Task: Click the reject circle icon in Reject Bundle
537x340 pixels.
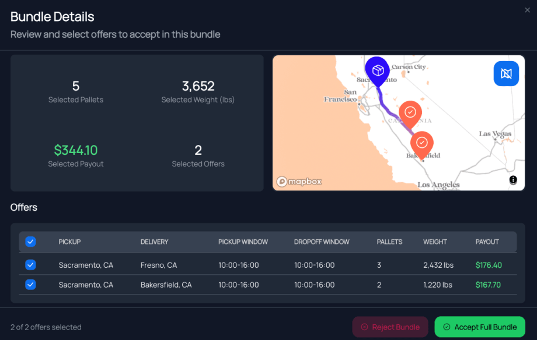Action: coord(363,327)
